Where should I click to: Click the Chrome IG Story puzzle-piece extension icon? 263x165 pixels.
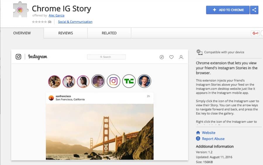click(x=21, y=9)
